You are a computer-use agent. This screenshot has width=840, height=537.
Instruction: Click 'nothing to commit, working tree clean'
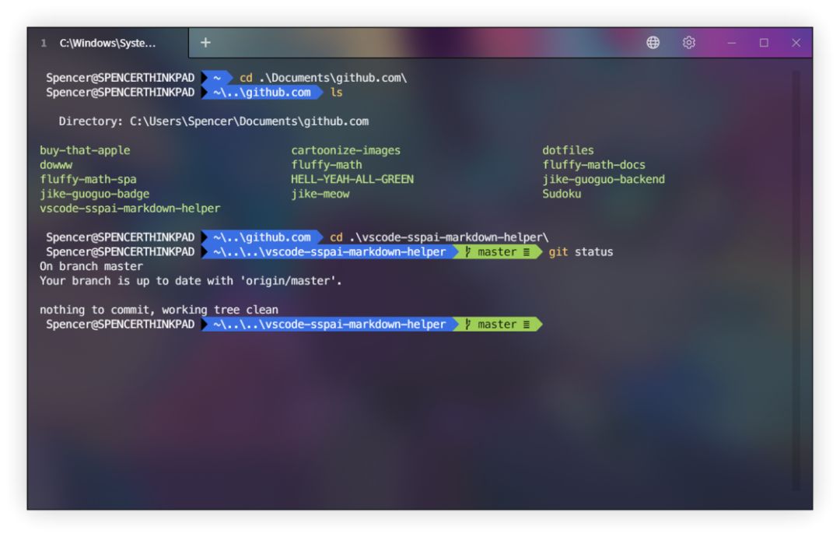pos(159,309)
